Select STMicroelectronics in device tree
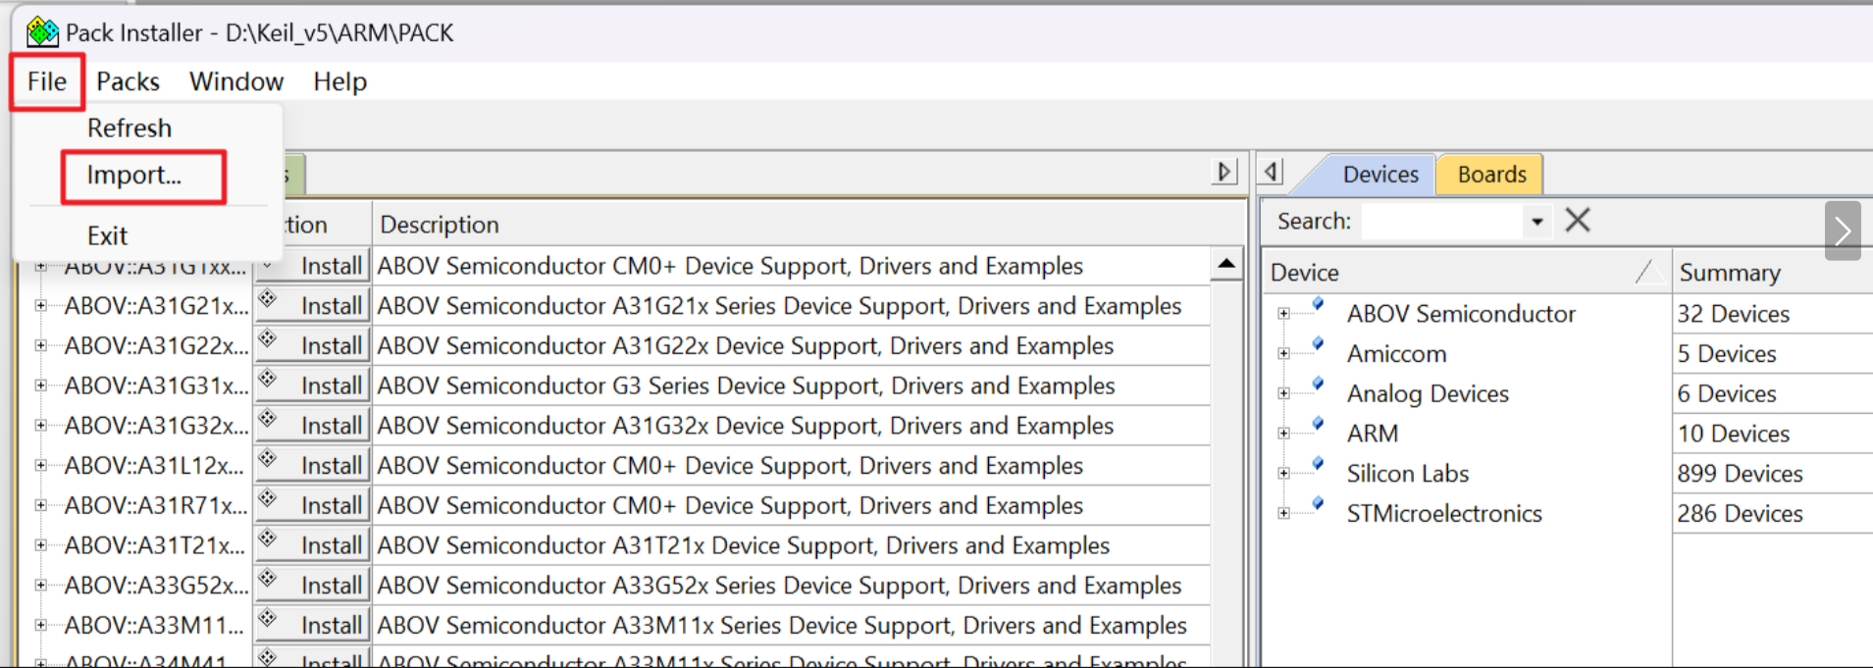 click(x=1443, y=513)
